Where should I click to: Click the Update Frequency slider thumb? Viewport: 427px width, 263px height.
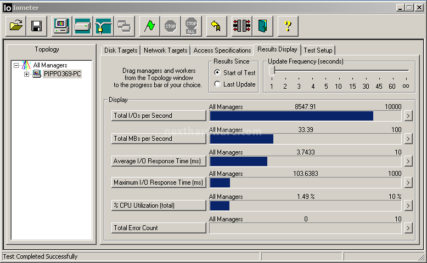[272, 72]
